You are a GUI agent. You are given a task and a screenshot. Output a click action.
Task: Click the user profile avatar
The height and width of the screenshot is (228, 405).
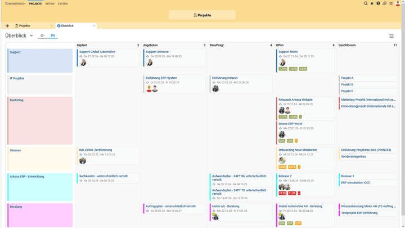(398, 3)
